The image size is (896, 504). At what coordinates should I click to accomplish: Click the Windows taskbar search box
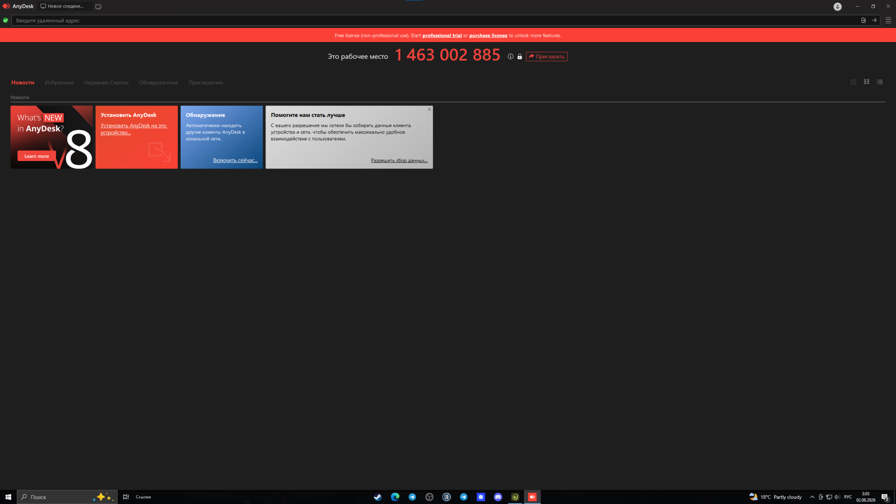click(x=67, y=497)
